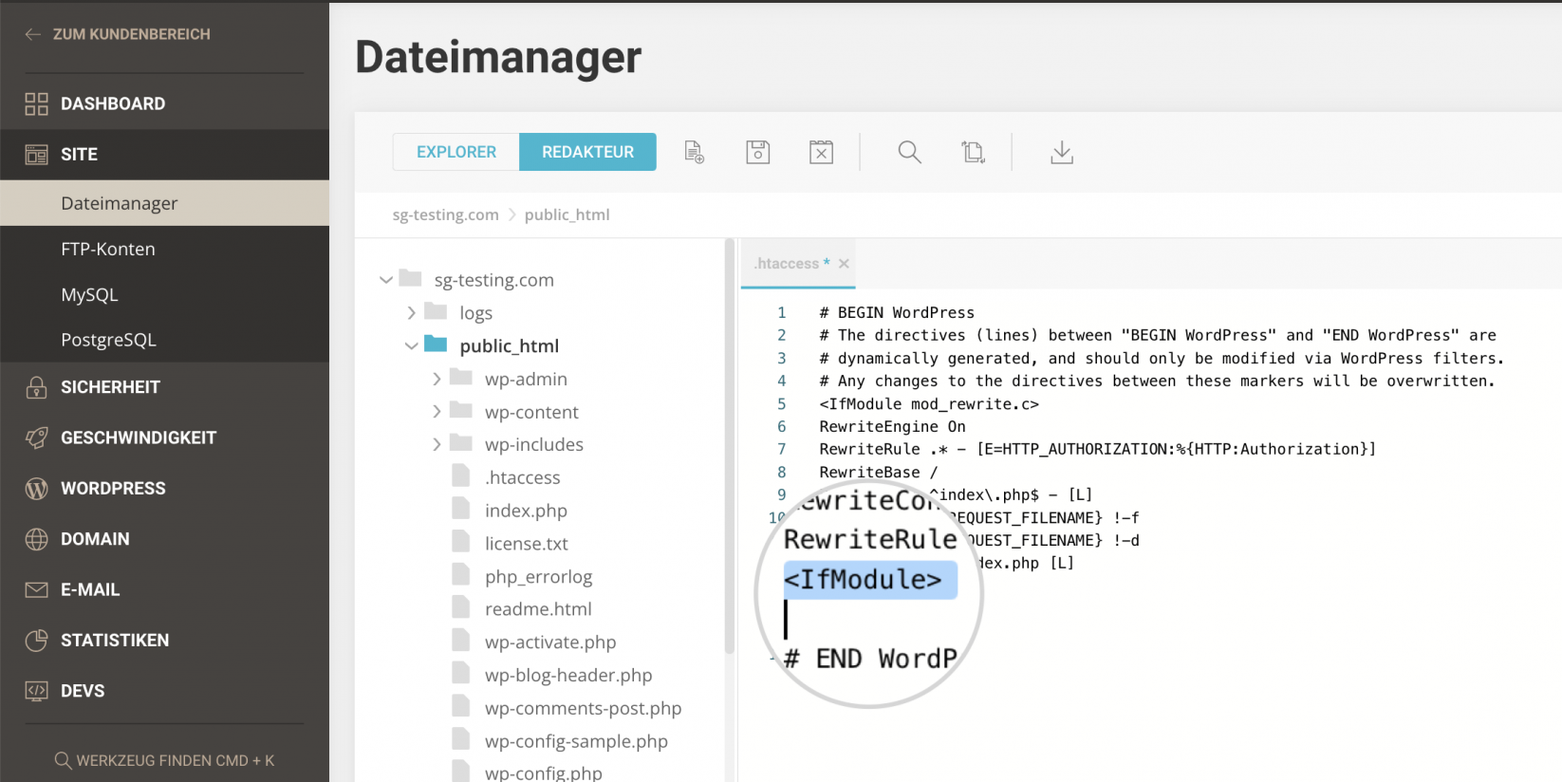Click '<IfModule mod_rewrite.c>' line in editor
Image resolution: width=1562 pixels, height=782 pixels.
(929, 403)
